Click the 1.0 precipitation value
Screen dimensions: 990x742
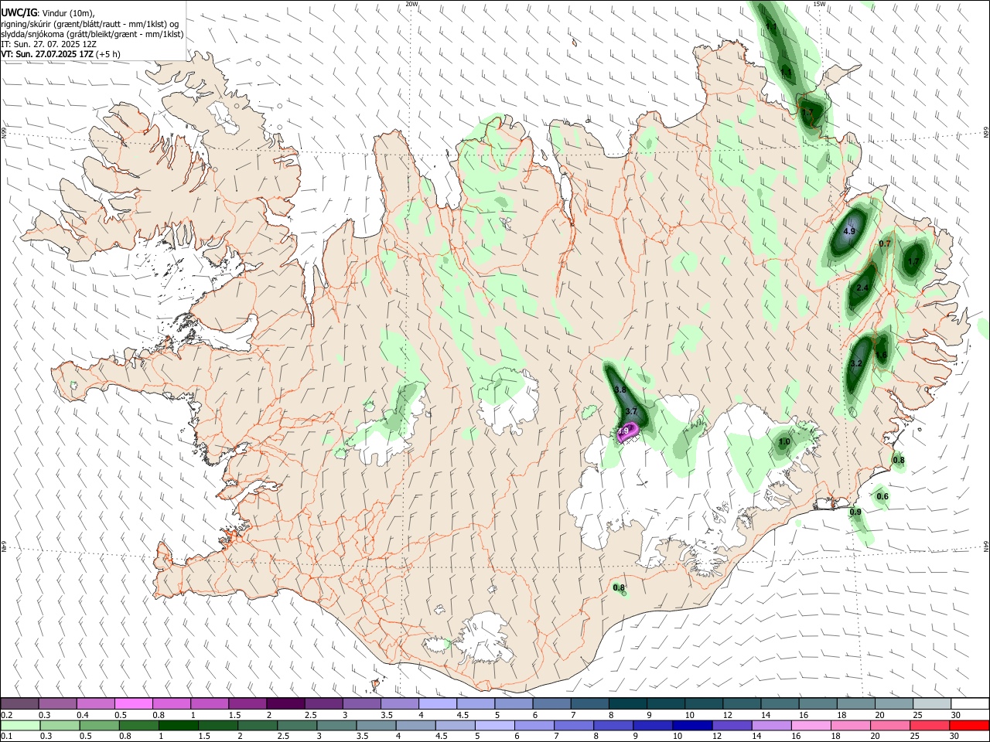(784, 442)
